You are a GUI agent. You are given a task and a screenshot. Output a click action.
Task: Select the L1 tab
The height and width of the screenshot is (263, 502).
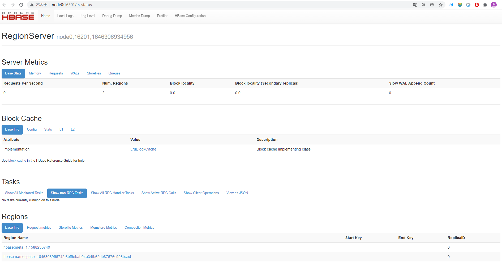point(61,130)
